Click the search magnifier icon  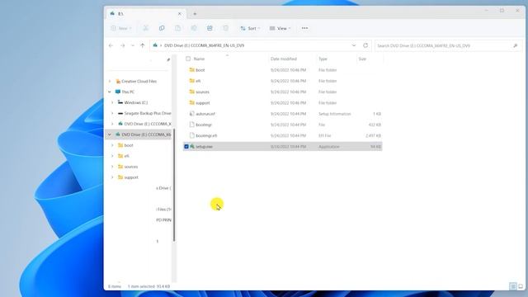515,45
